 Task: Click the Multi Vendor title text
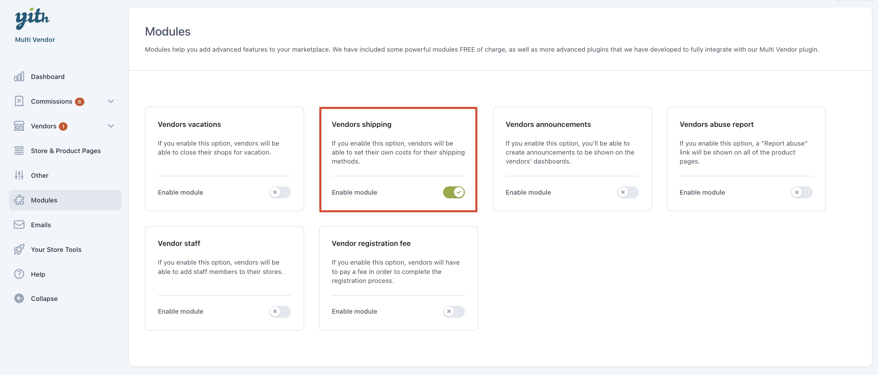35,40
